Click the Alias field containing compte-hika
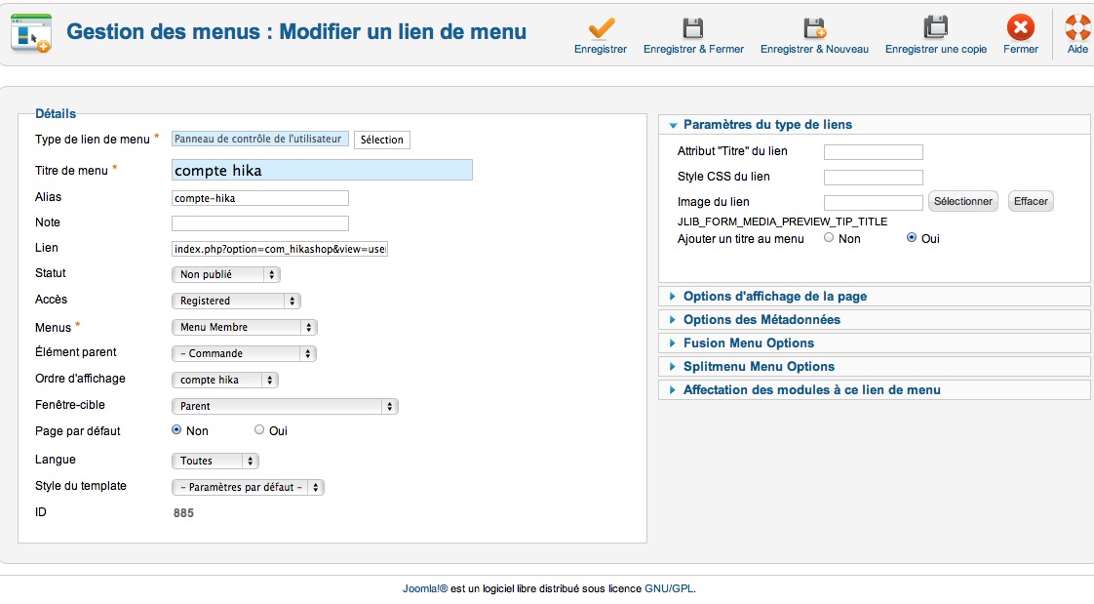1094x604 pixels. (260, 198)
